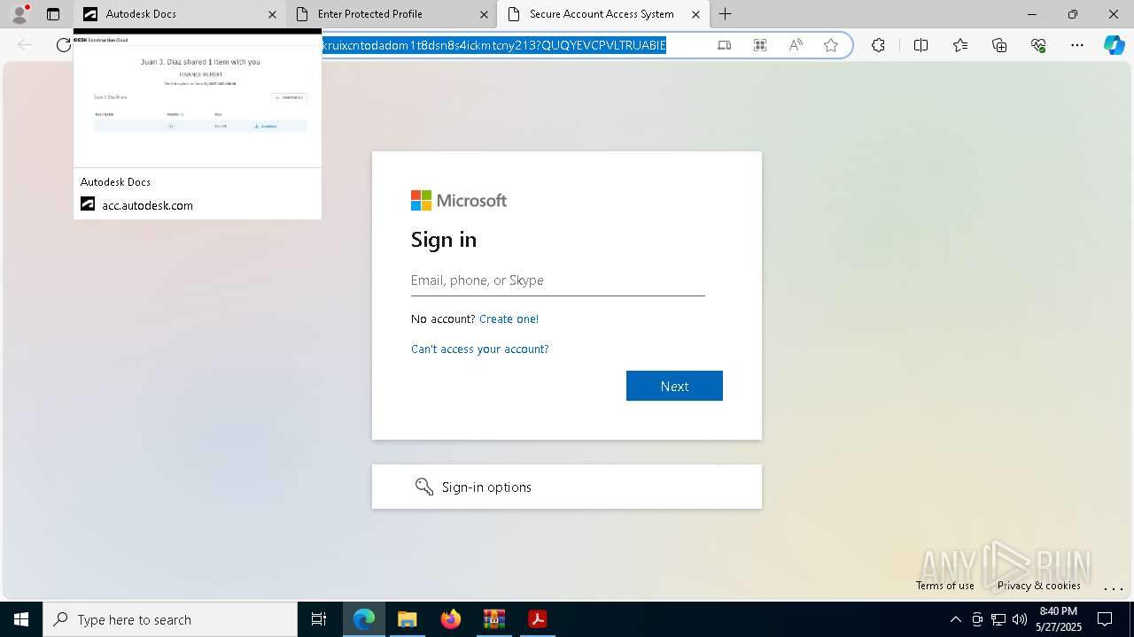Open the tab actions menu icon

tap(53, 14)
